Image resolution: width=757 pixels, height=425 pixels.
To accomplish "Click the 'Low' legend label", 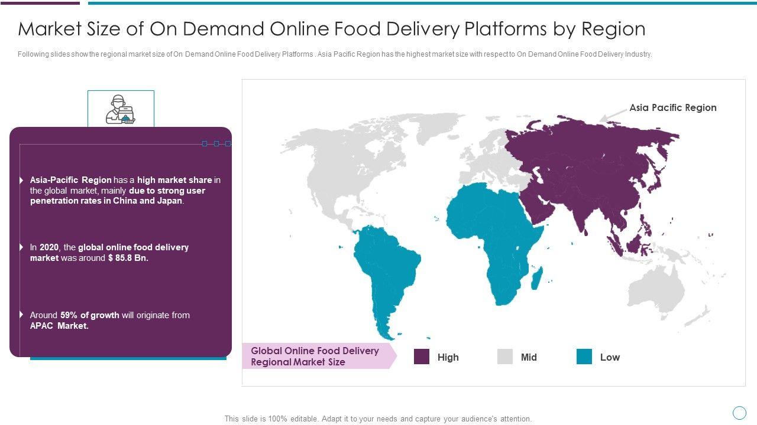I will pyautogui.click(x=610, y=357).
